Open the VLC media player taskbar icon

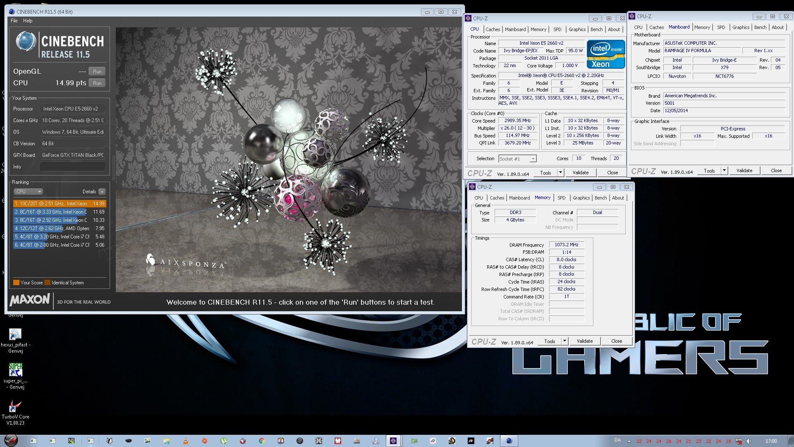pyautogui.click(x=186, y=441)
